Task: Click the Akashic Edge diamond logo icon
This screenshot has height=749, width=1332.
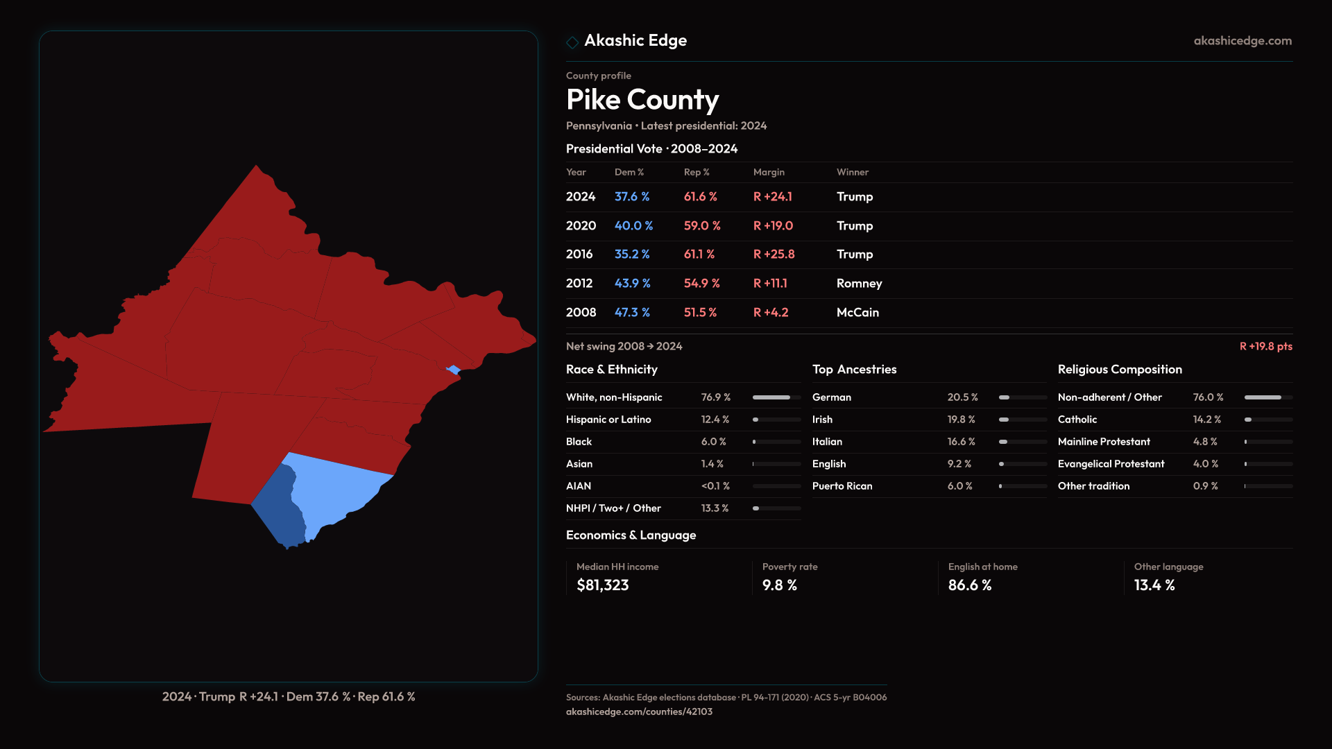Action: [x=572, y=42]
